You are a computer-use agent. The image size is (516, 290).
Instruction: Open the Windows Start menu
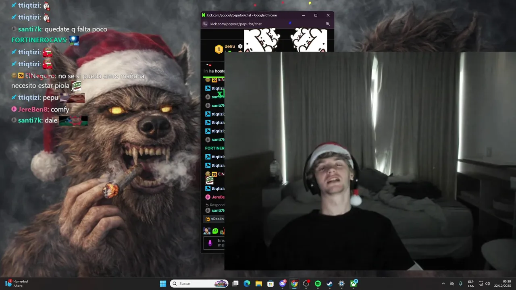163,284
